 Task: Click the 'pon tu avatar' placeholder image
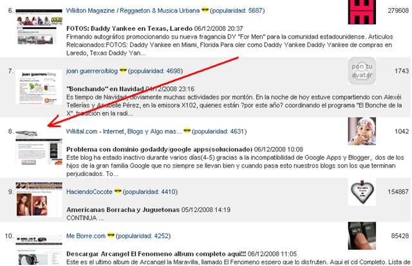tap(362, 71)
